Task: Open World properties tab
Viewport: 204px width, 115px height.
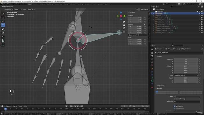Action: click(152, 65)
